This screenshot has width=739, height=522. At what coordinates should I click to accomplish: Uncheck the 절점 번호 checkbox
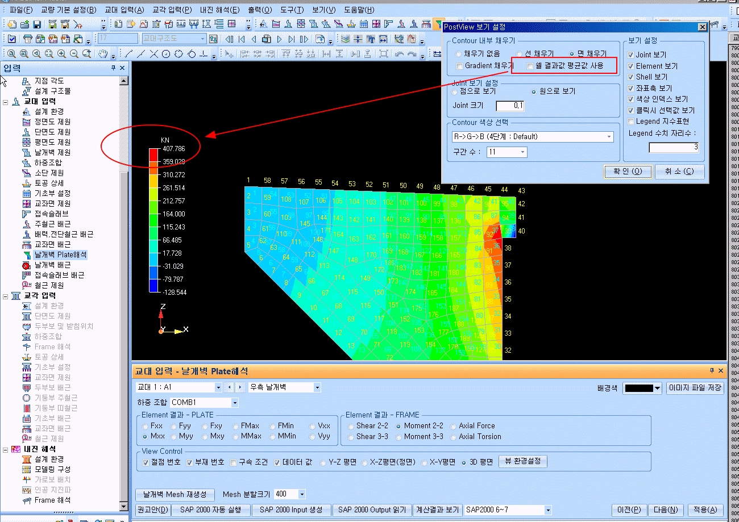pyautogui.click(x=146, y=462)
